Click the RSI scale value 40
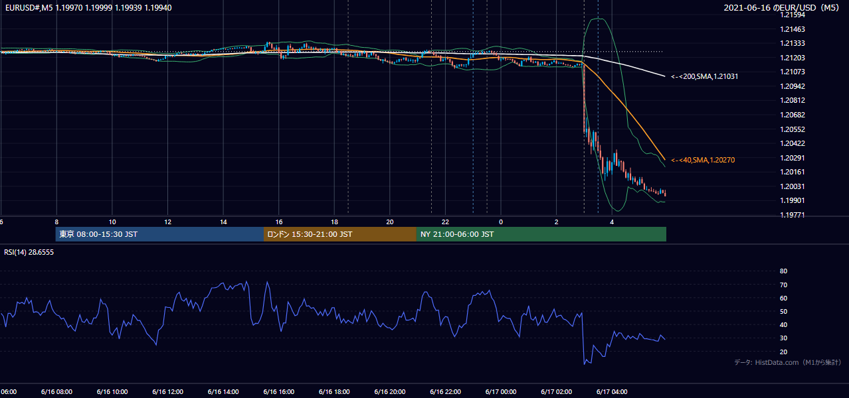This screenshot has width=849, height=398. [783, 324]
